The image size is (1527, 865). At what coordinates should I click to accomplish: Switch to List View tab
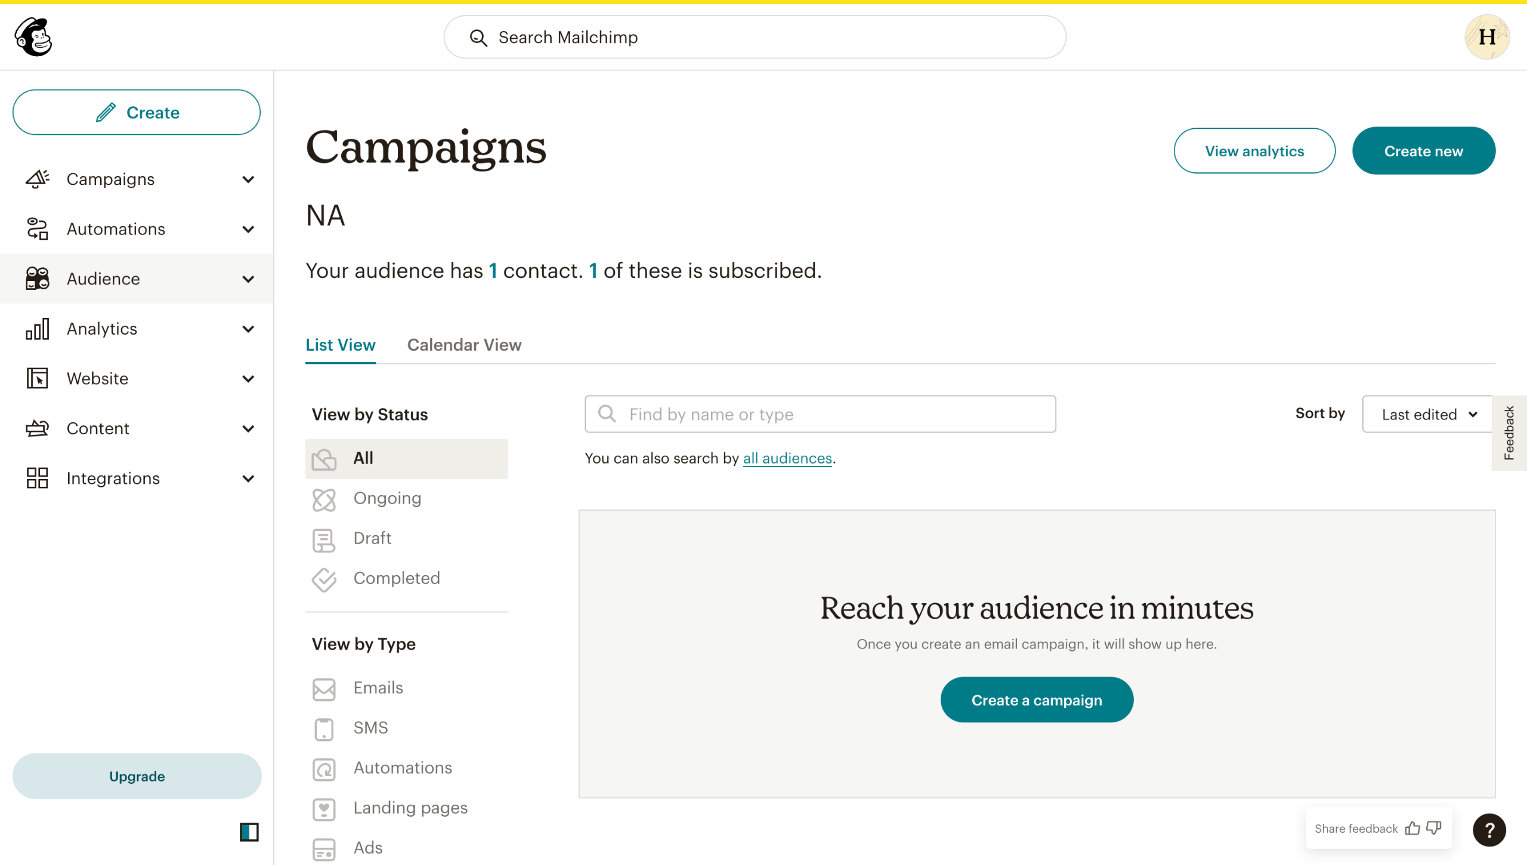341,345
